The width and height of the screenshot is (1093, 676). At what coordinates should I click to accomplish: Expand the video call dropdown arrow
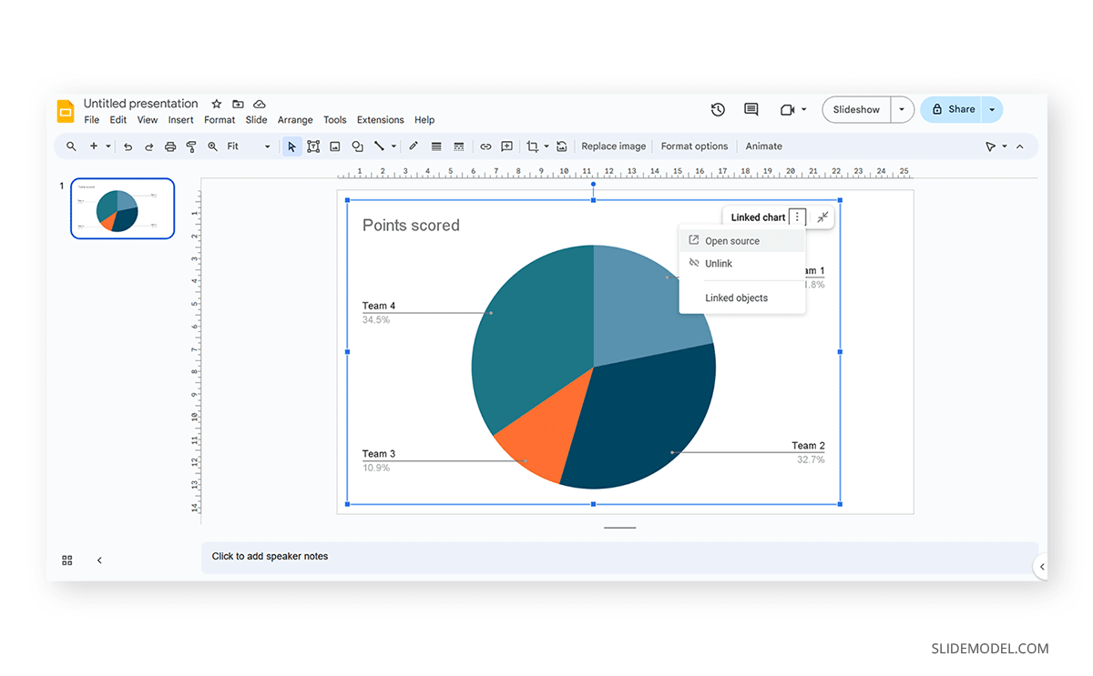pos(804,109)
